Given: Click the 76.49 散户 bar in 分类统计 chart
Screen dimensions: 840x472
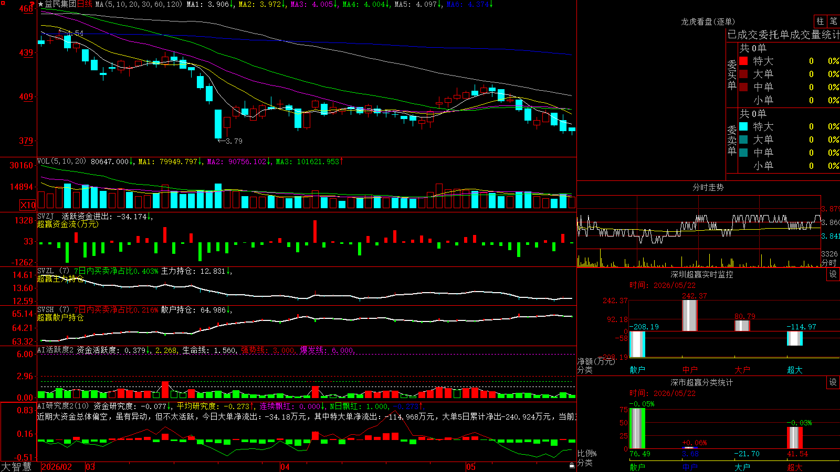Looking at the screenshot, I should pyautogui.click(x=637, y=428).
